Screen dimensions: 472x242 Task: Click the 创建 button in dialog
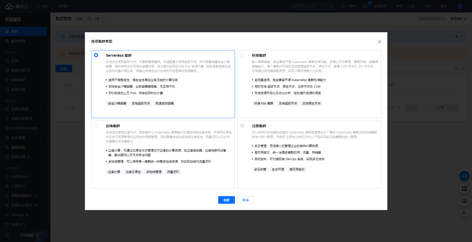point(226,200)
